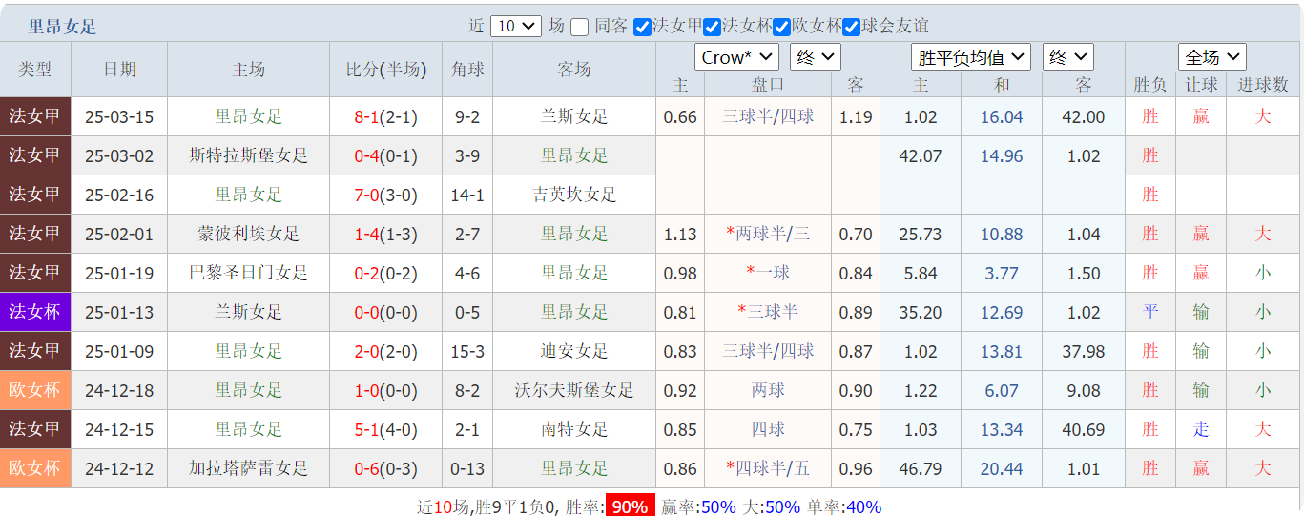Image resolution: width=1304 pixels, height=516 pixels.
Task: Open 兰斯女足 team in 25-03-15 match
Action: coord(574,117)
